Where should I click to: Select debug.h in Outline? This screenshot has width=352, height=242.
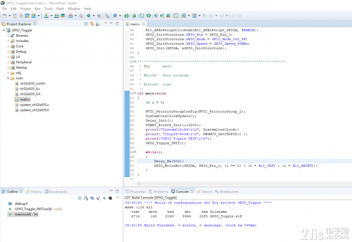[x=21, y=204]
